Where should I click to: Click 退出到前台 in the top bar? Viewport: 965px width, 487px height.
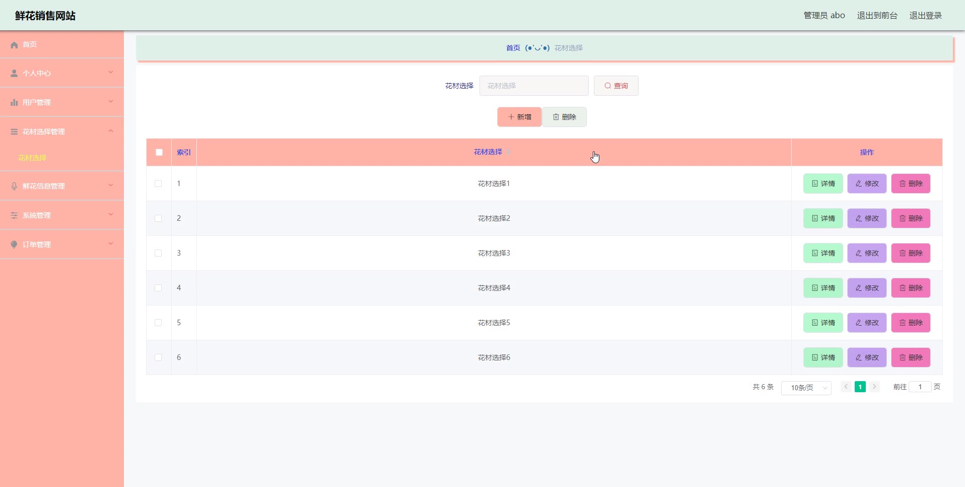click(877, 16)
